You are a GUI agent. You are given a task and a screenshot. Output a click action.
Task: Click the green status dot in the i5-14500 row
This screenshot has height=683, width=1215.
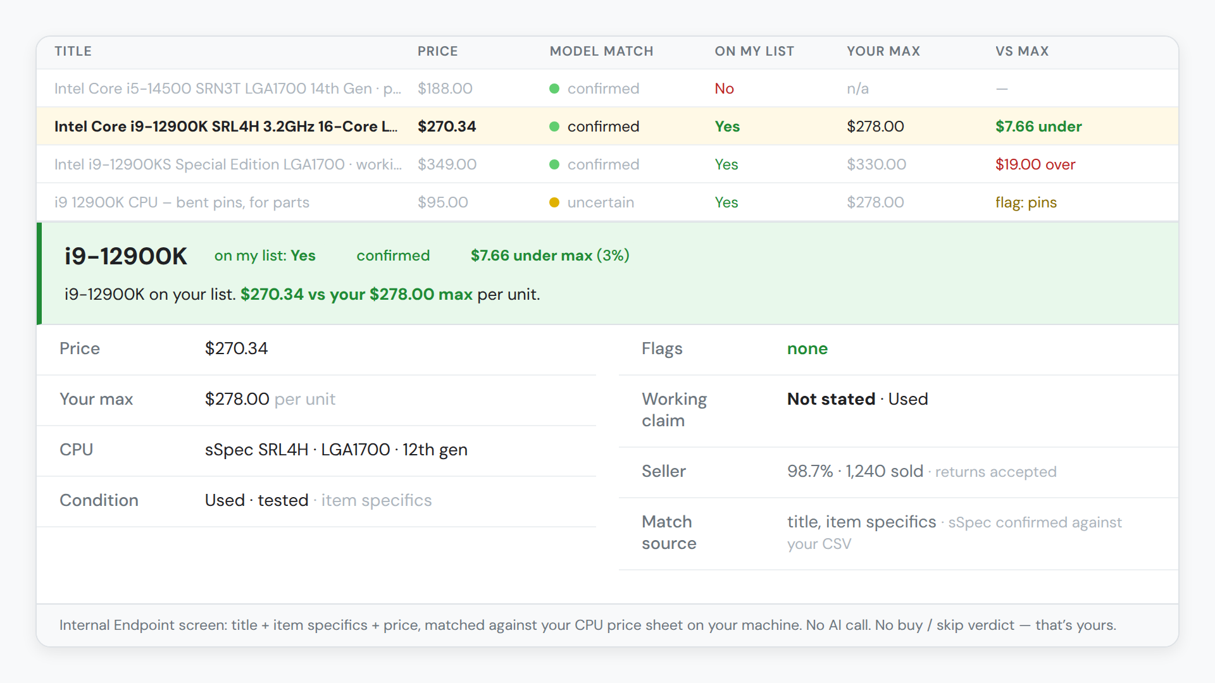coord(554,89)
